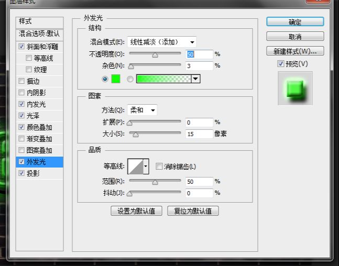
Task: Open the 等高线 contour picker arrow
Action: 146,167
